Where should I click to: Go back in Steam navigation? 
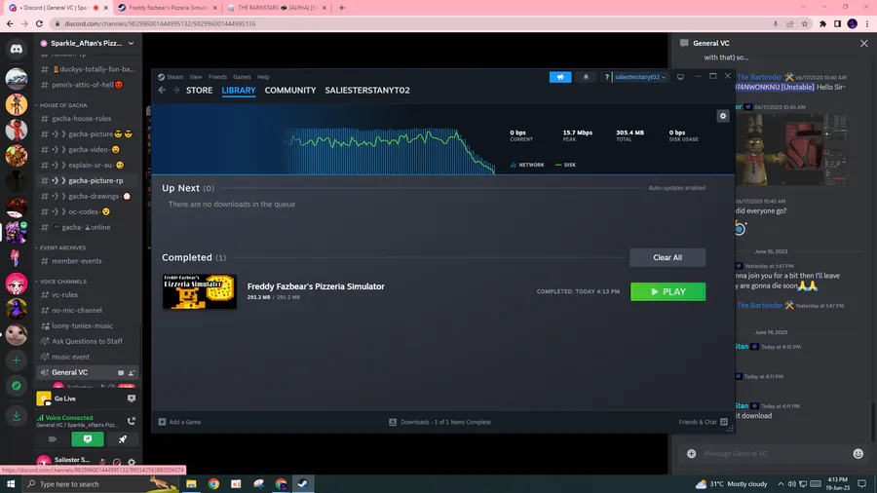(x=162, y=90)
